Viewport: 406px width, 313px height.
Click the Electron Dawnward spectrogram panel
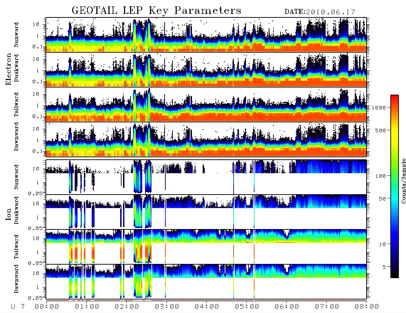[x=206, y=139]
